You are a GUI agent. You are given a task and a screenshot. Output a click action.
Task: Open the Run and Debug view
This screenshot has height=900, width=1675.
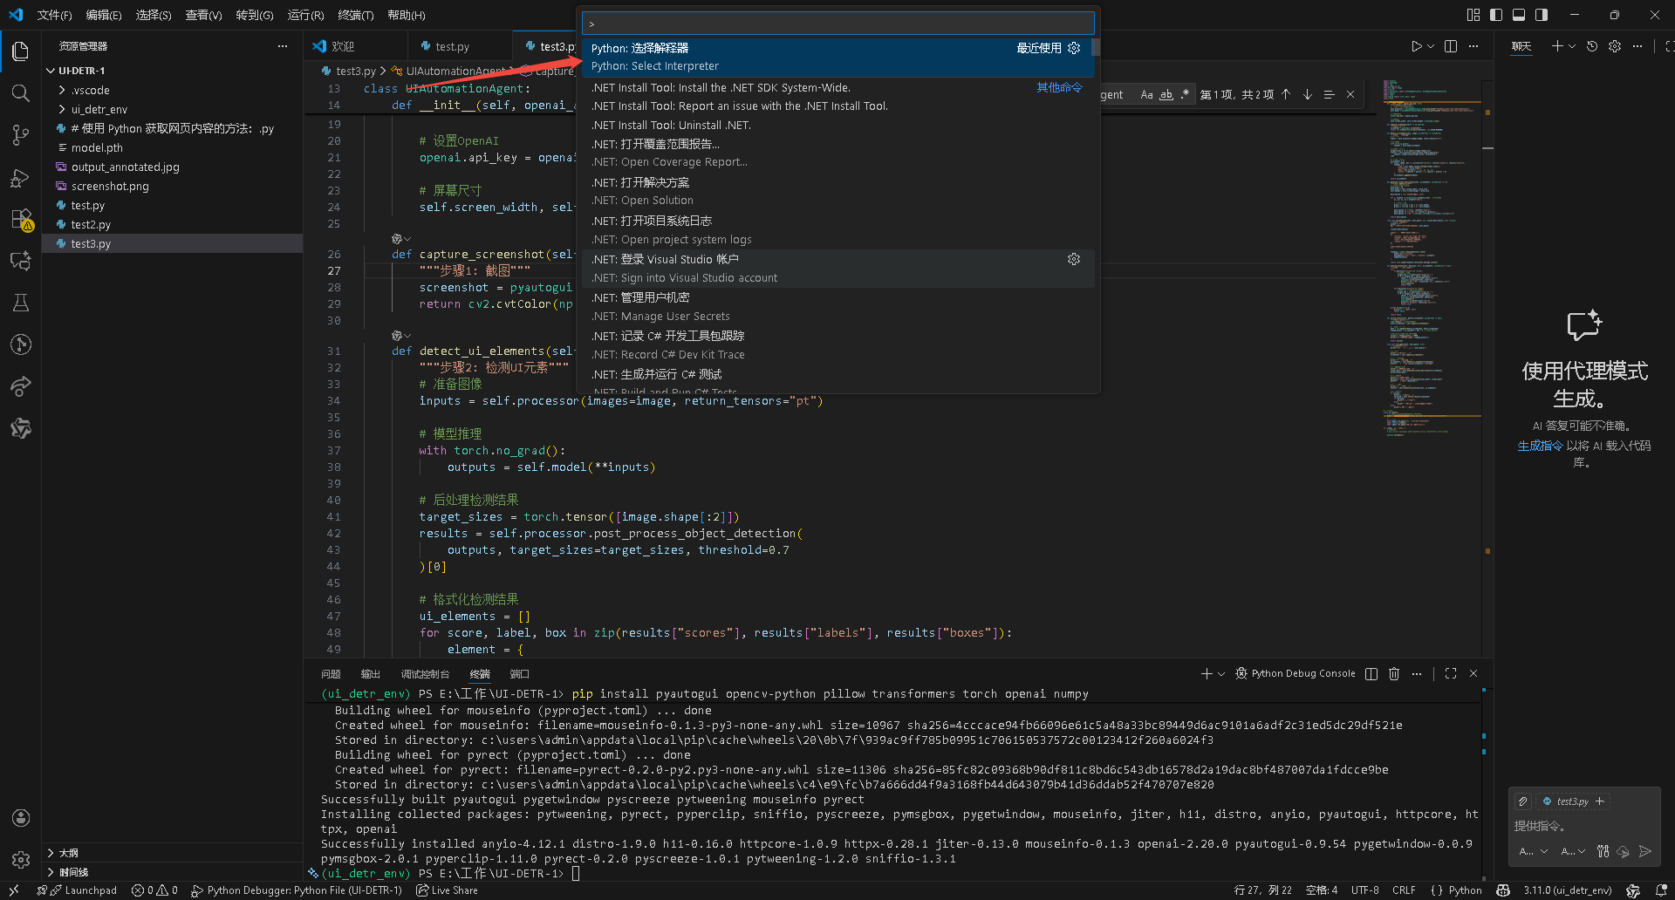click(x=20, y=177)
